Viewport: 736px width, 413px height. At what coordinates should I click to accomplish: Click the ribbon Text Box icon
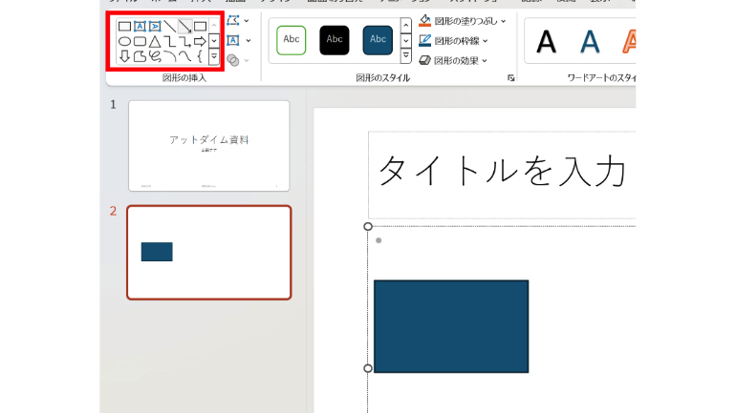[x=233, y=40]
